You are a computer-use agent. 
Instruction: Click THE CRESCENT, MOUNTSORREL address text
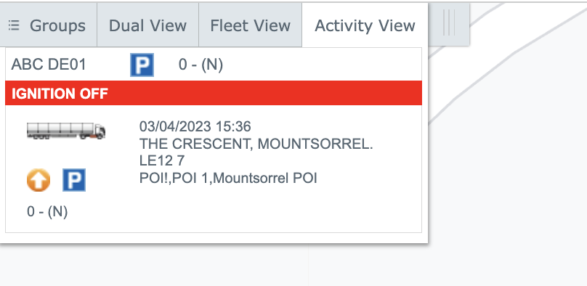point(256,144)
